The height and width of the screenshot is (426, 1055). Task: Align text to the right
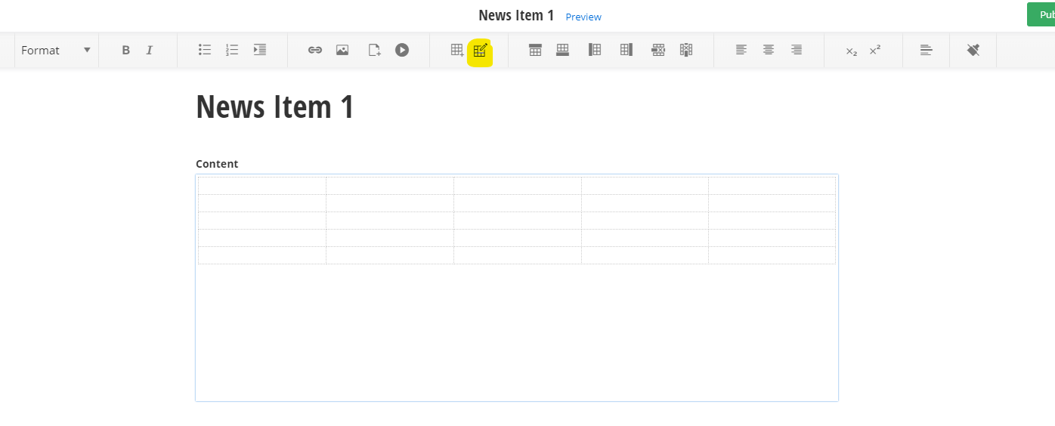click(x=797, y=51)
